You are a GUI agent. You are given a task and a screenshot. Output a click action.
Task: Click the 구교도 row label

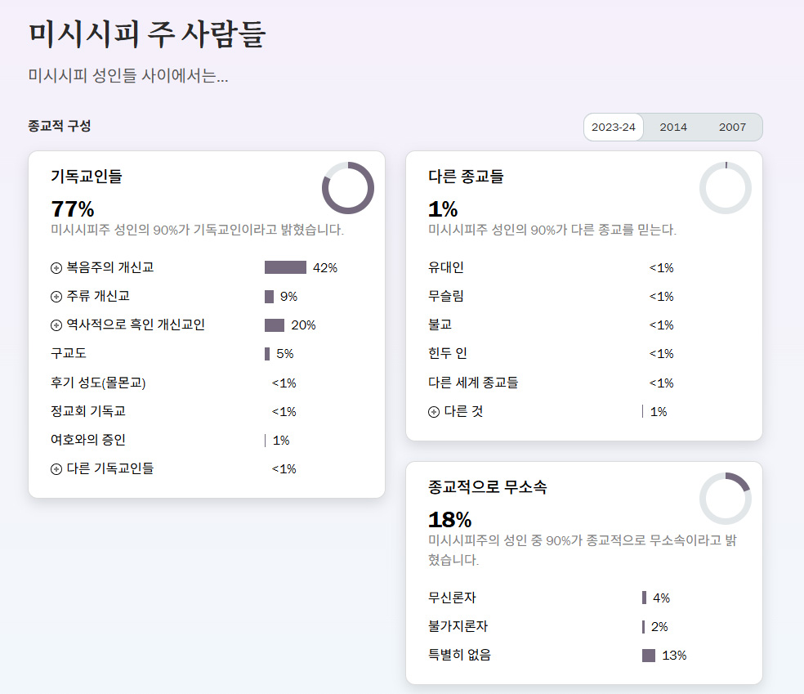69,354
